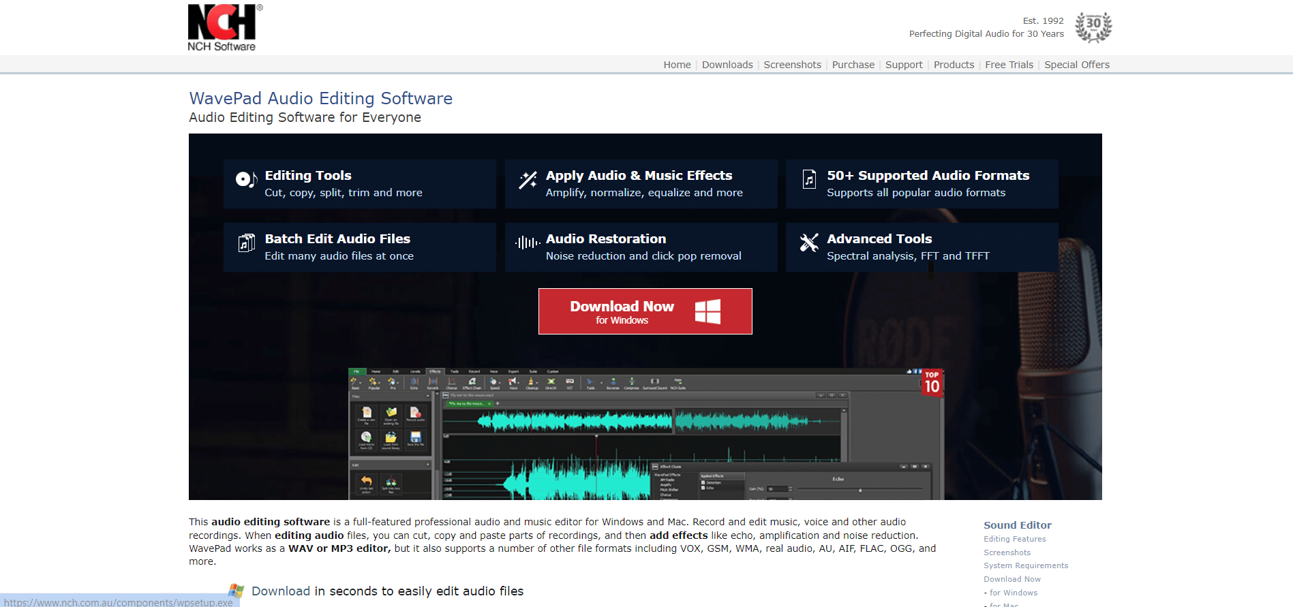
Task: Click the Advanced Tools wrench icon
Action: (x=809, y=243)
